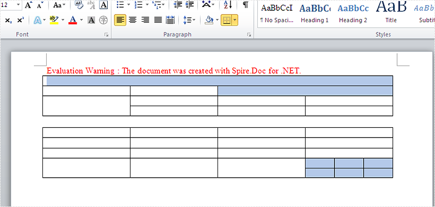Apply the Title style
The width and height of the screenshot is (435, 207).
(391, 14)
